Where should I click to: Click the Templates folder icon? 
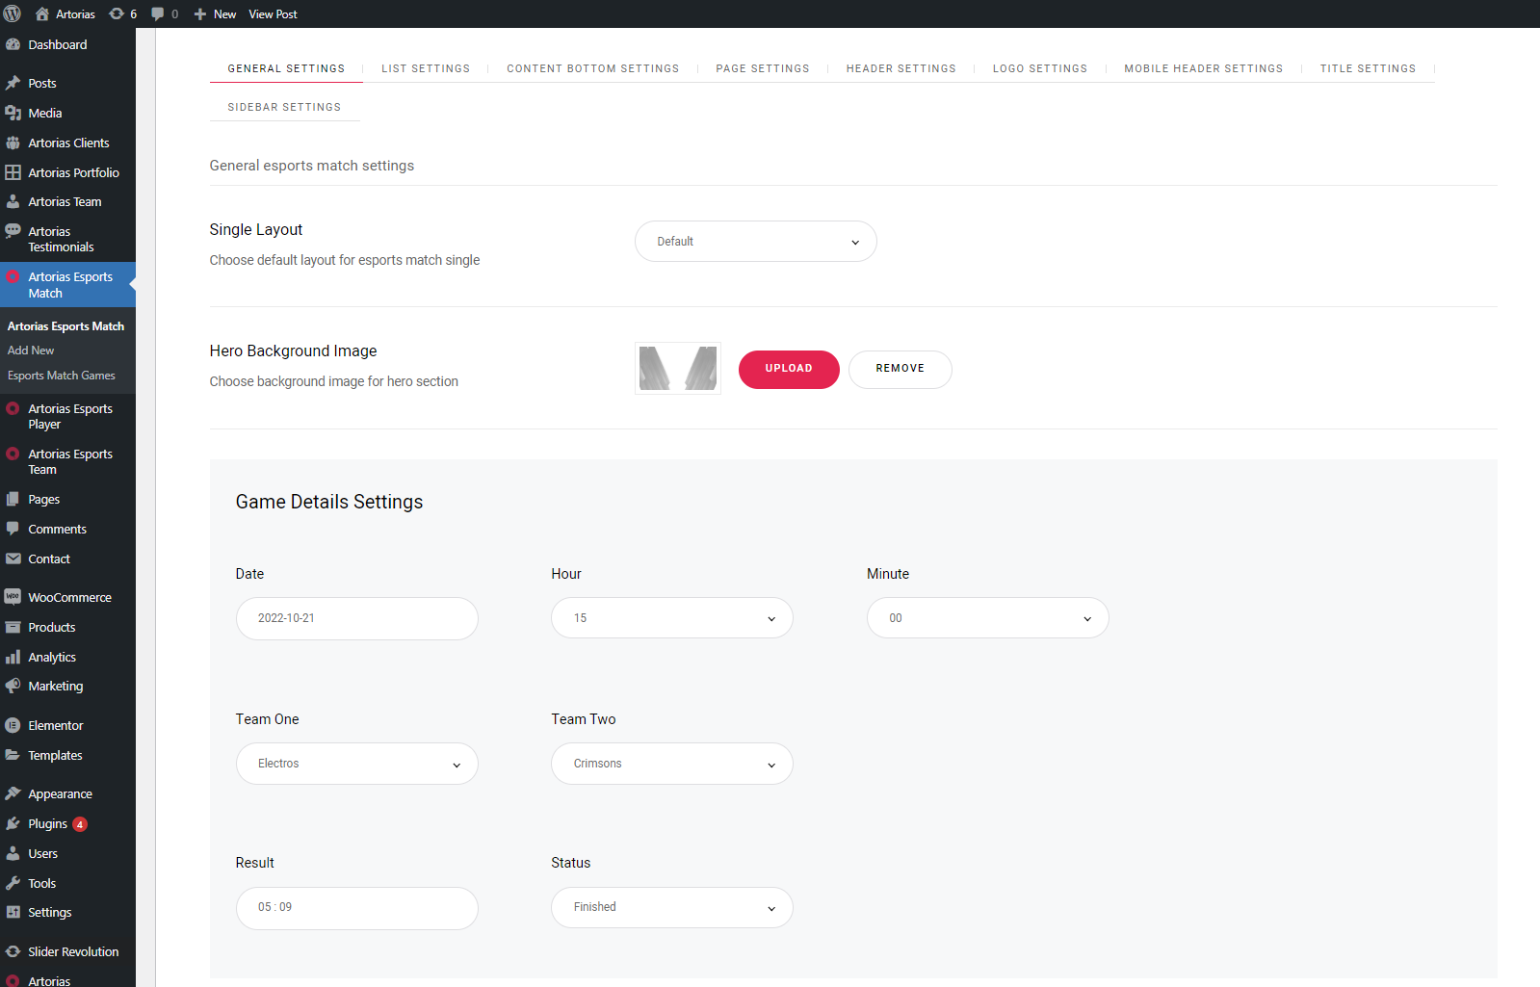tap(13, 755)
